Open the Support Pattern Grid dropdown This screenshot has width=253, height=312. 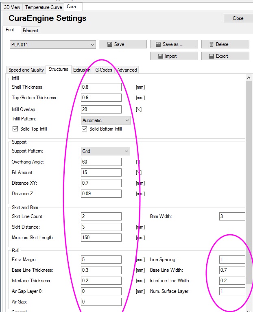(105, 151)
